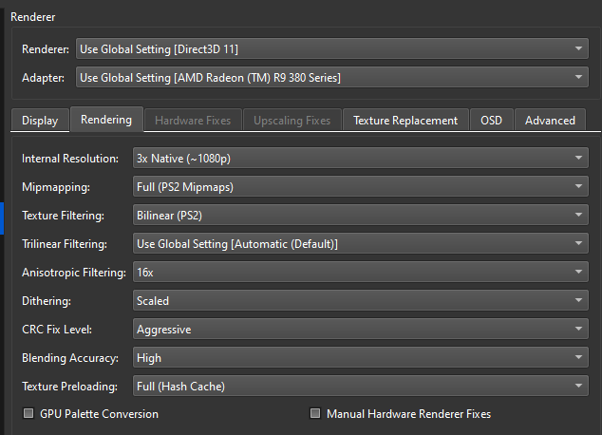This screenshot has height=435, width=602.
Task: Change the Texture Filtering setting
Action: click(360, 216)
